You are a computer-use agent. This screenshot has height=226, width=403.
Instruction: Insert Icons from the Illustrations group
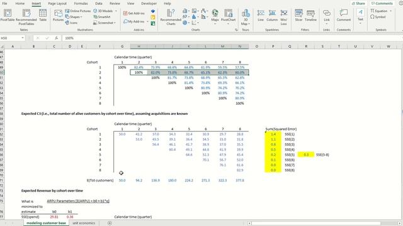(71, 23)
